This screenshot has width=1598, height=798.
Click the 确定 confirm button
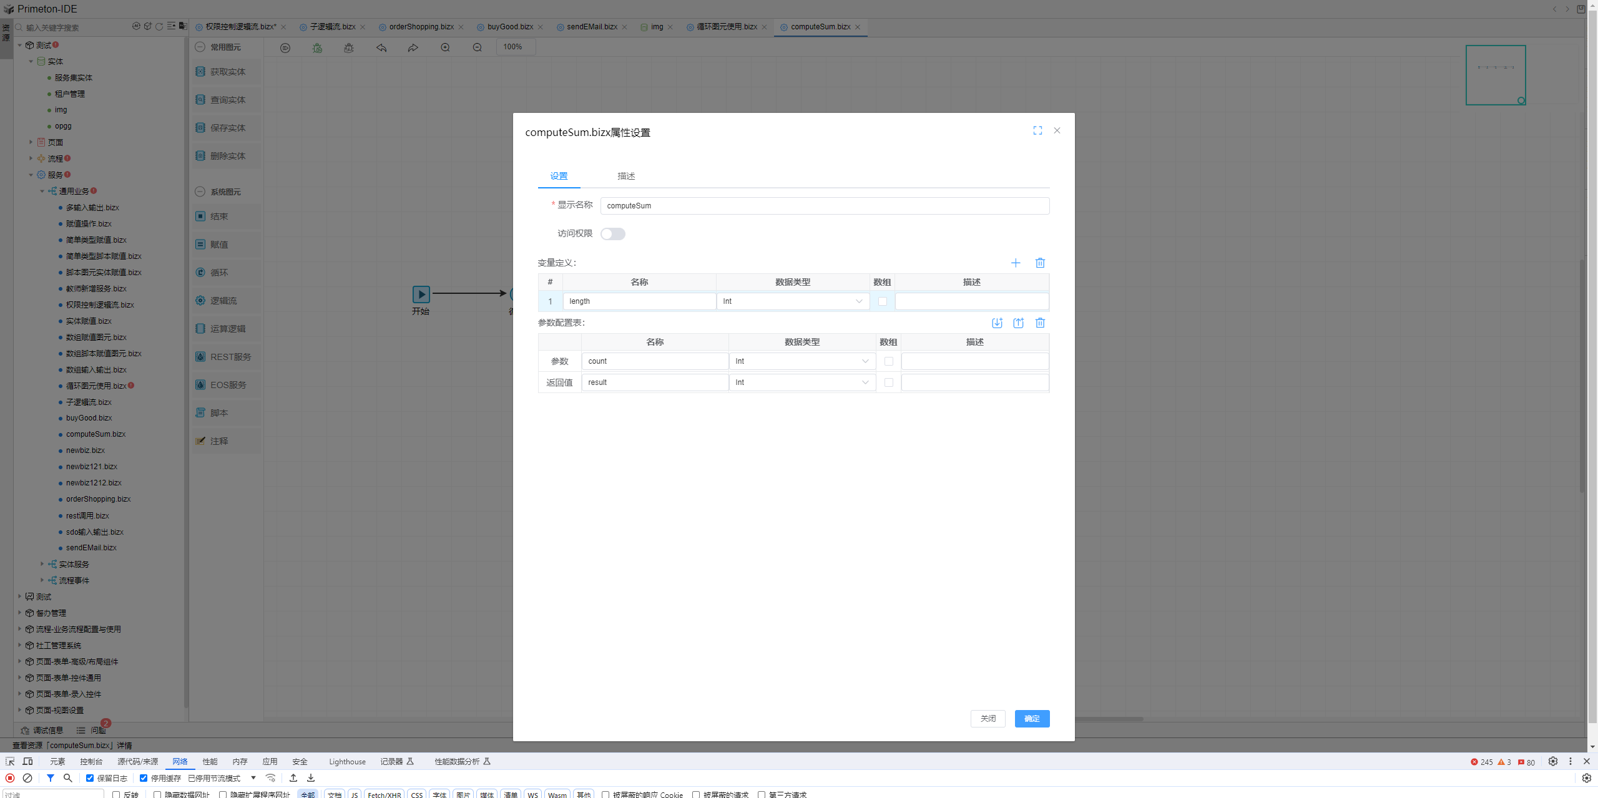pyautogui.click(x=1032, y=719)
